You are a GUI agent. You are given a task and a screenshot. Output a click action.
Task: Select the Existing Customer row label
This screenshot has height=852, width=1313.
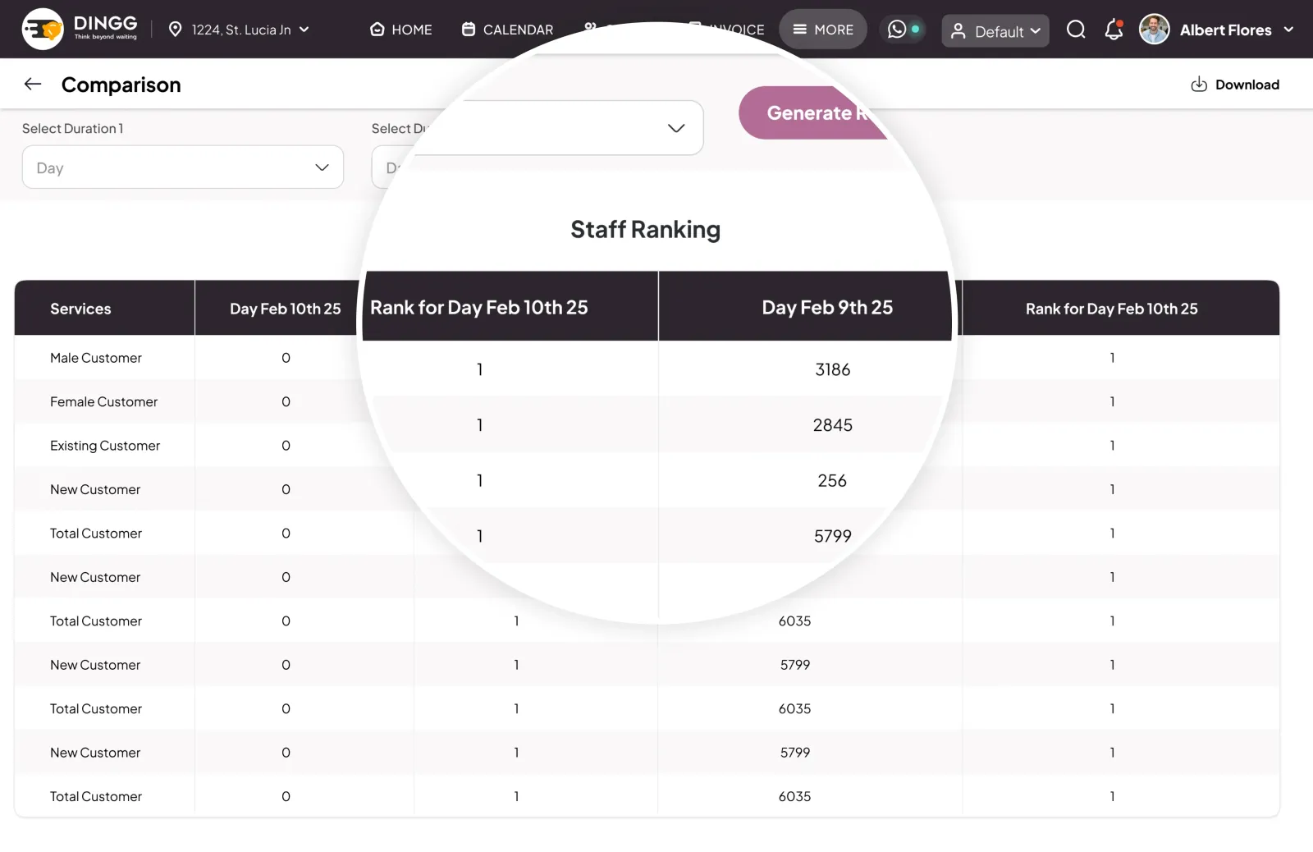[105, 446]
